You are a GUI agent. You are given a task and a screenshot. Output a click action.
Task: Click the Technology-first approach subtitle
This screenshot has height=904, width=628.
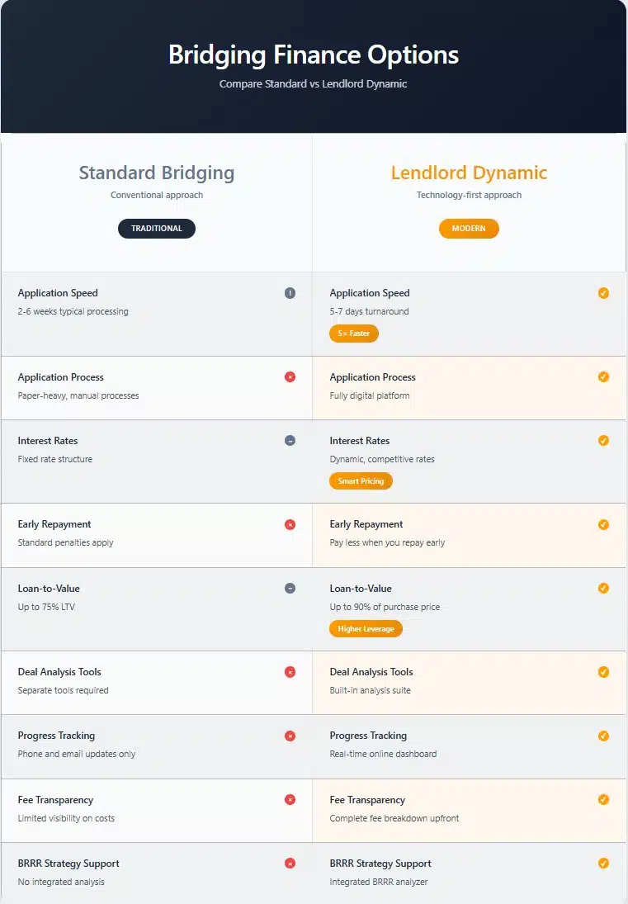[469, 195]
